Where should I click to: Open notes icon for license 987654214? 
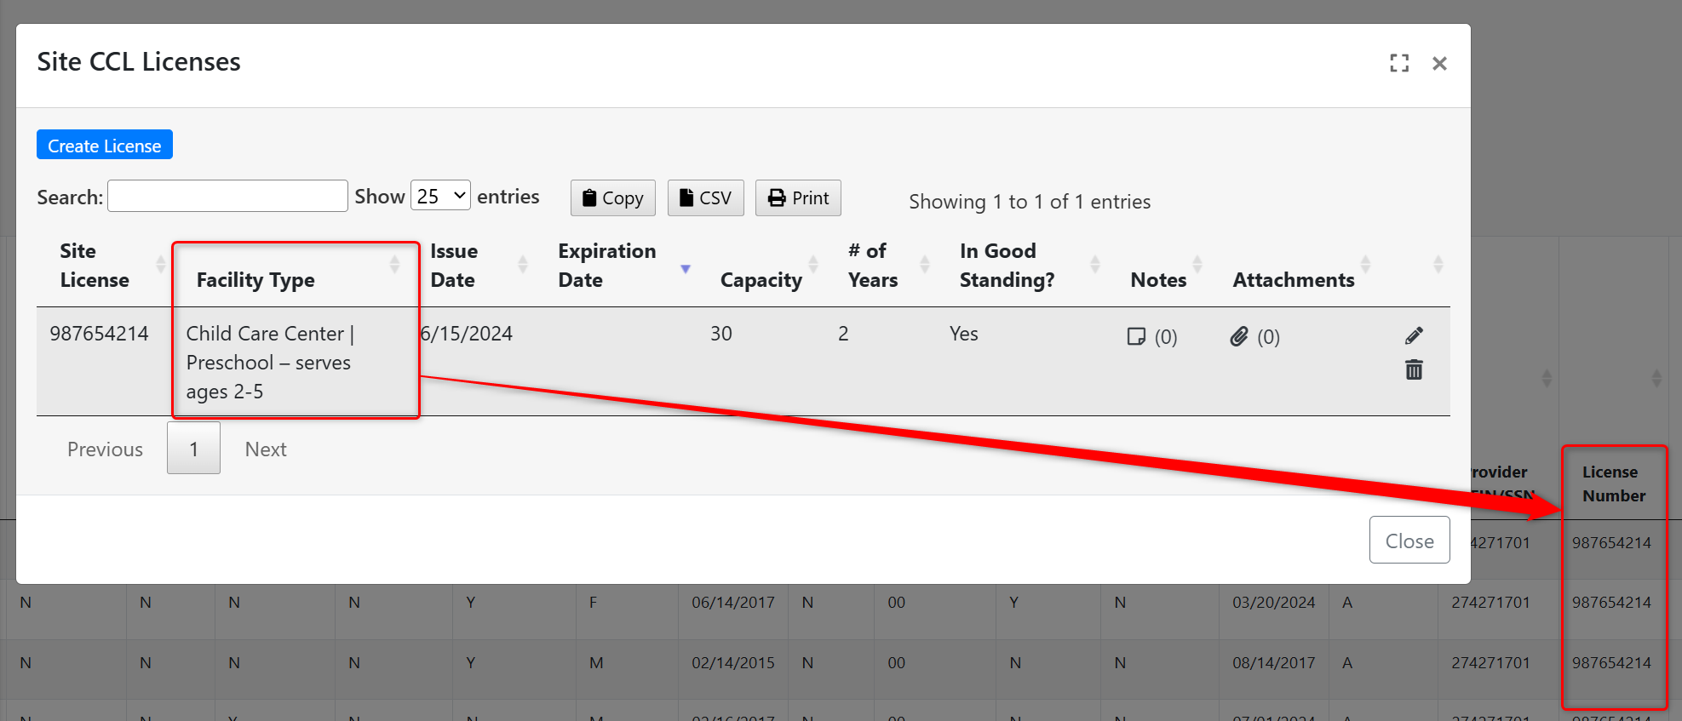point(1136,336)
